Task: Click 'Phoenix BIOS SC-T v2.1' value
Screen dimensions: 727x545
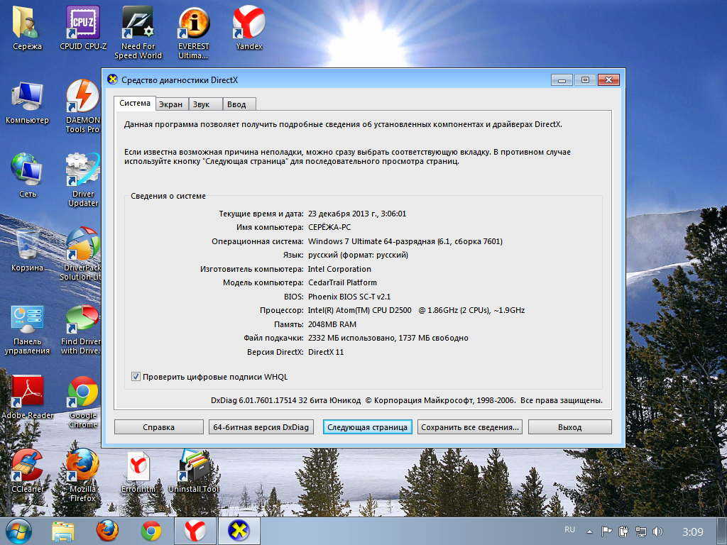Action: tap(349, 297)
